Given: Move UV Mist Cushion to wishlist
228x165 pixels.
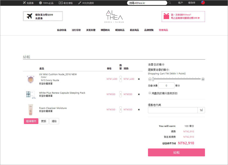Looking at the screenshot, I should [x=46, y=84].
